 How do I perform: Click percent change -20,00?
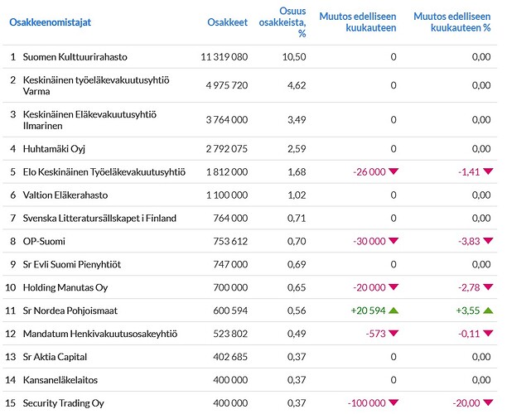pyautogui.click(x=466, y=403)
